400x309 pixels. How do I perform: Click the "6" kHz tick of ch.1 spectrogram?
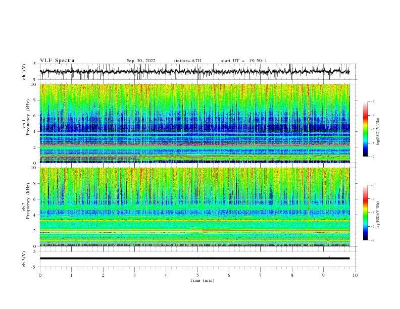35,116
